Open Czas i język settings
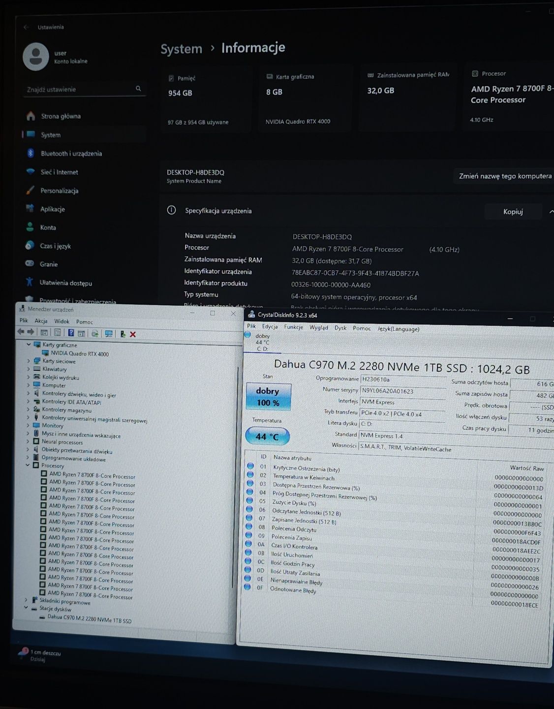Viewport: 554px width, 709px height. tap(55, 246)
